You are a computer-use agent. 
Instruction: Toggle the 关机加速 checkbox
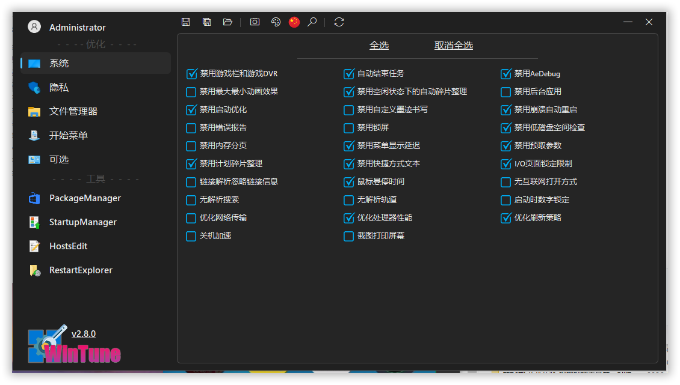pyautogui.click(x=191, y=236)
